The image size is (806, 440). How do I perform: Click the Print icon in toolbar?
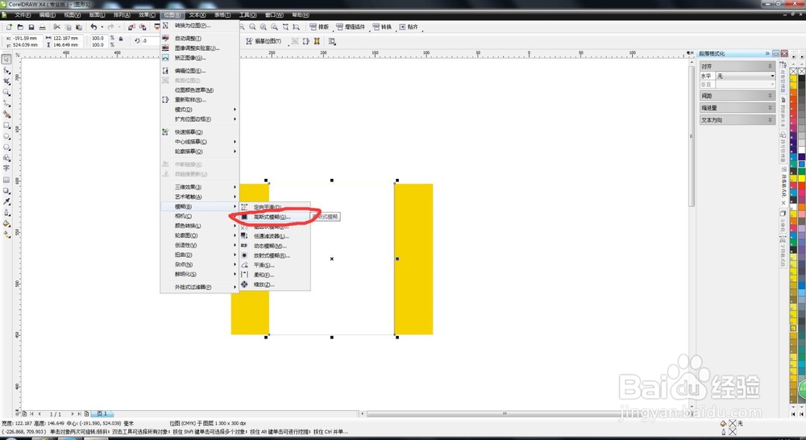(x=42, y=27)
